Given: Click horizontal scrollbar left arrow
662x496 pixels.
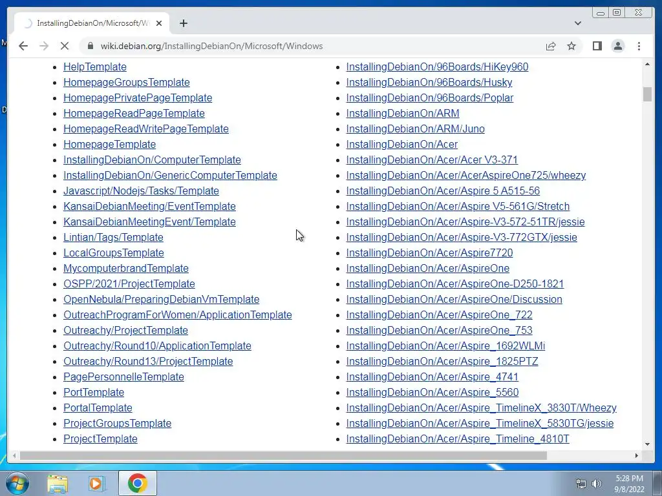Looking at the screenshot, I should 14,455.
